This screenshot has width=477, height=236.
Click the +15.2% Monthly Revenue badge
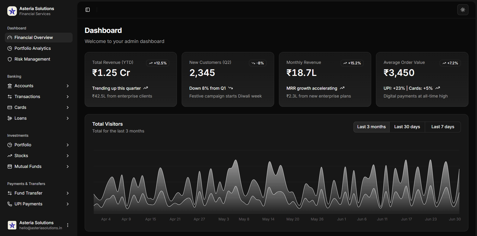(352, 63)
